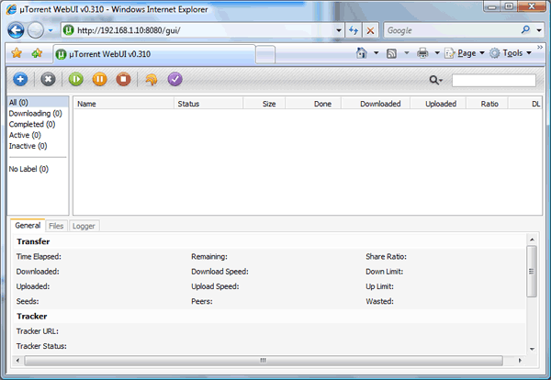This screenshot has height=380, width=551.
Task: Stop torrent with orange-red stop icon
Action: 123,79
